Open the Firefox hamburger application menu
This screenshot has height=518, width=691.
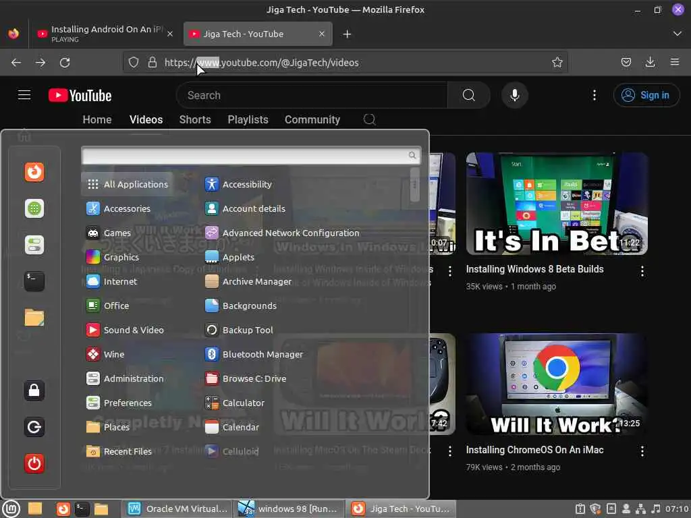pyautogui.click(x=675, y=63)
